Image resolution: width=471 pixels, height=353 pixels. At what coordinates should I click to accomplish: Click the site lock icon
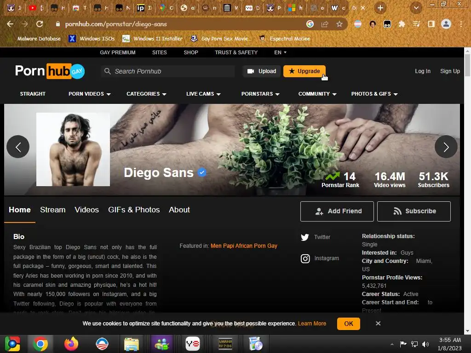(58, 24)
